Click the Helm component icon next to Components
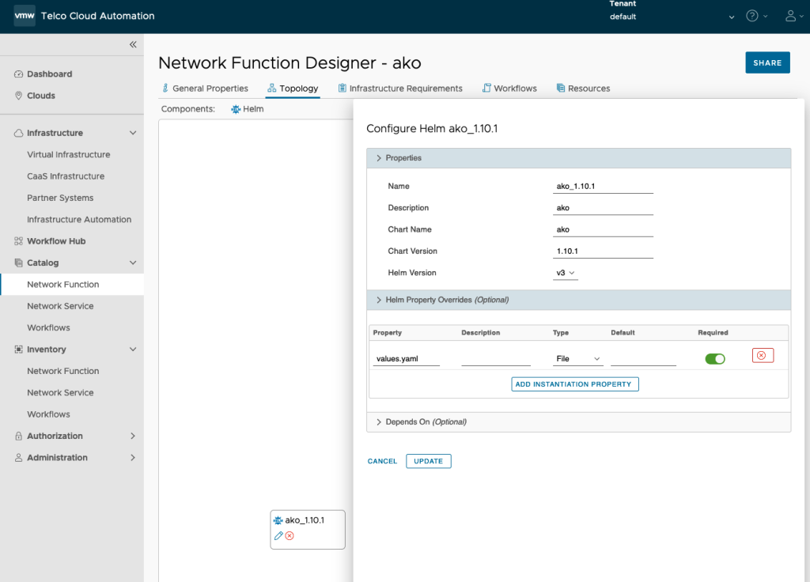The height and width of the screenshot is (582, 810). click(x=236, y=109)
